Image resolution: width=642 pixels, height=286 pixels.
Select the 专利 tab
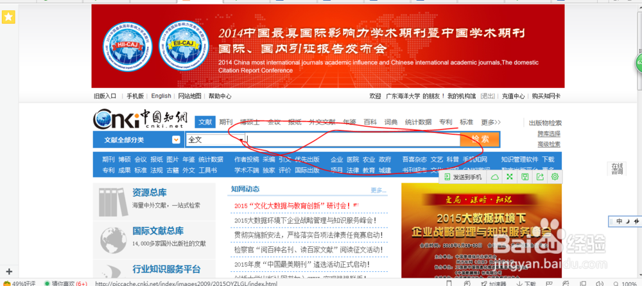(x=446, y=122)
